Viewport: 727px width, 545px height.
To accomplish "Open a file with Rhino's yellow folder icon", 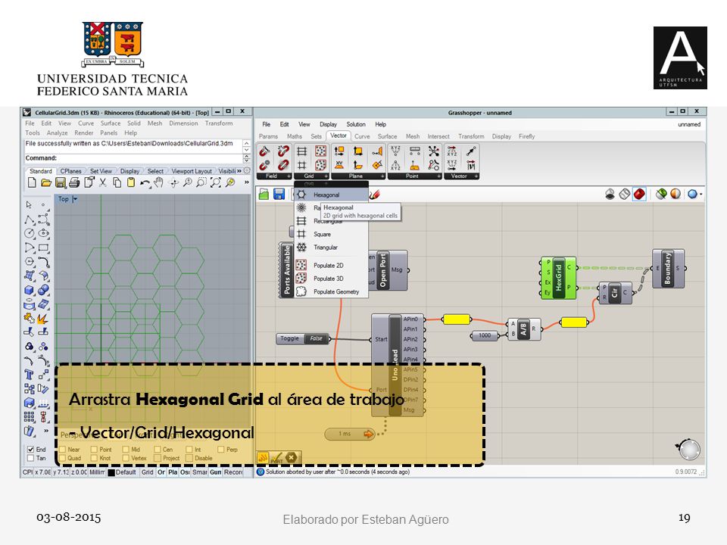I will click(x=46, y=182).
